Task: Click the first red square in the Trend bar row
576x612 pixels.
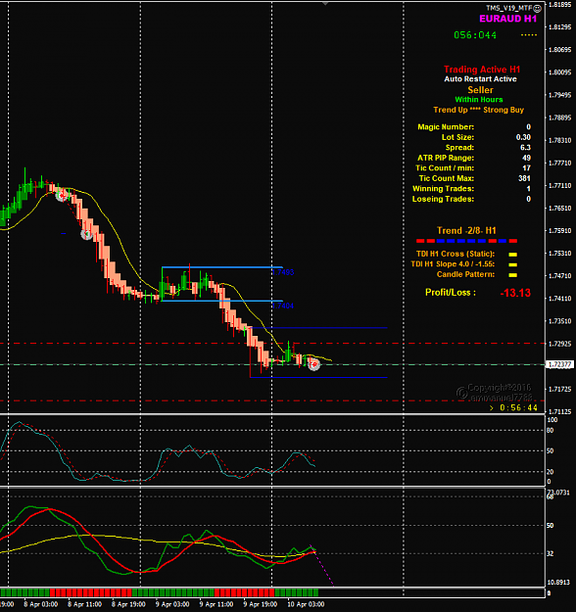Action: coord(420,241)
